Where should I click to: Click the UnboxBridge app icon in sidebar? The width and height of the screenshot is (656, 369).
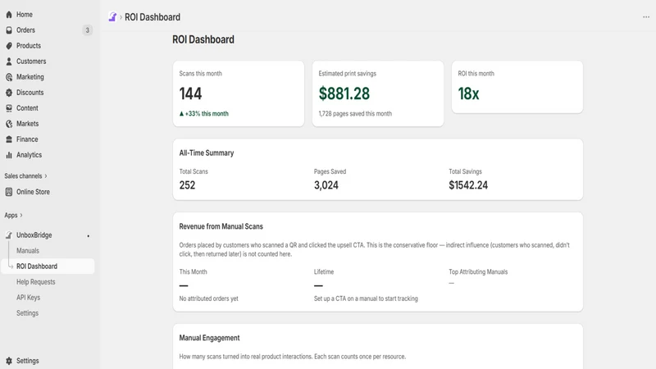[9, 235]
